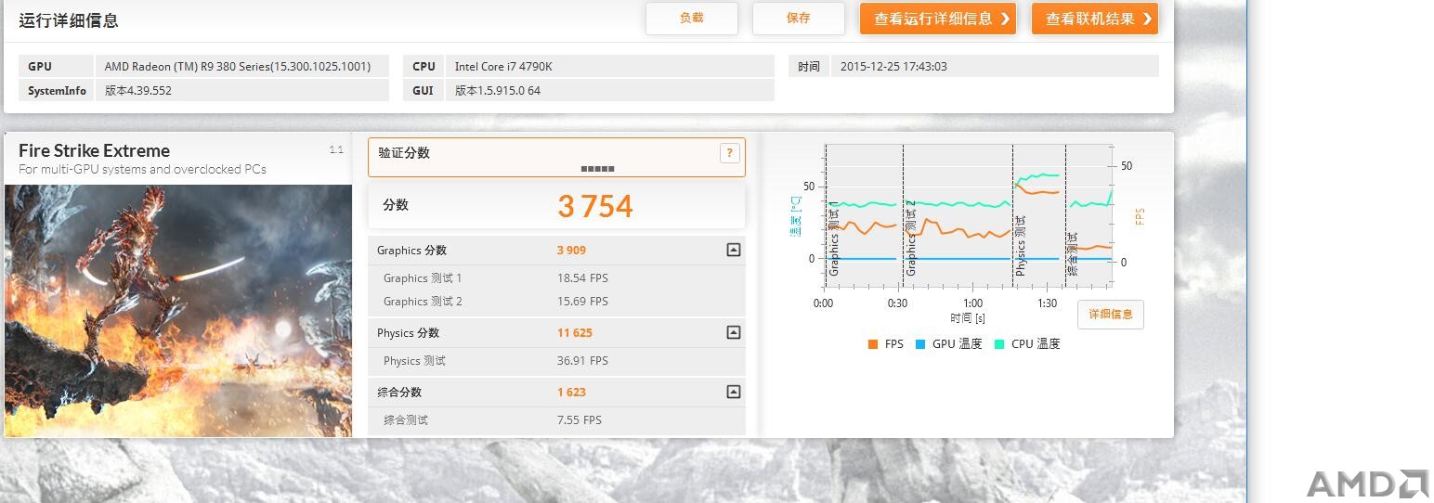Image resolution: width=1434 pixels, height=503 pixels.
Task: Open 查看联机结果 orange button
Action: click(x=1095, y=19)
